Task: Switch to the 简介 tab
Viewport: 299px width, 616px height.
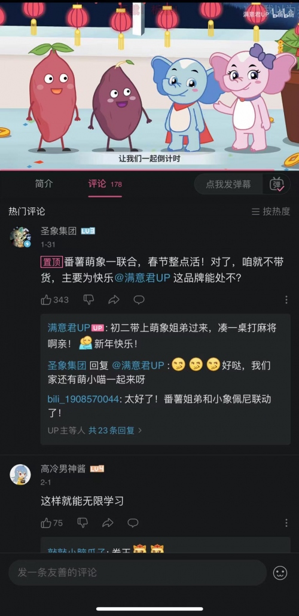Action: [44, 184]
